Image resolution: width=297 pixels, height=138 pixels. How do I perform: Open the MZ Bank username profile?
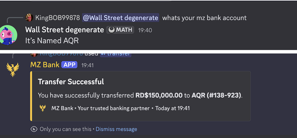click(45, 64)
